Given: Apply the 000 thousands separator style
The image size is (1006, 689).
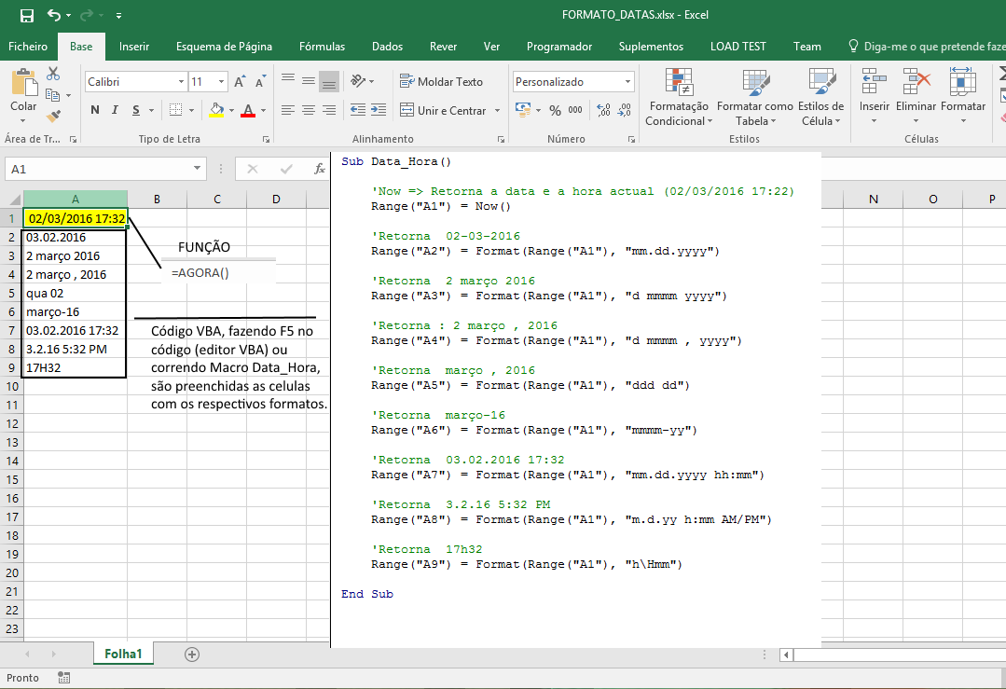Looking at the screenshot, I should (575, 110).
